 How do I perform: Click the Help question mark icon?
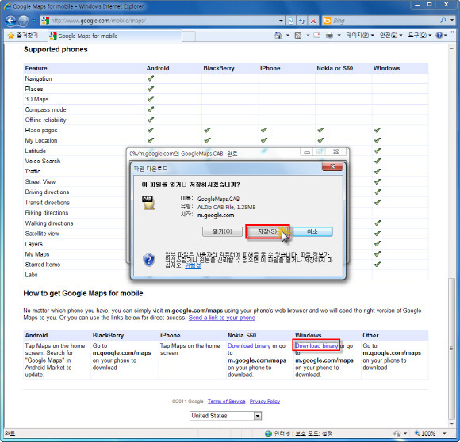click(439, 36)
